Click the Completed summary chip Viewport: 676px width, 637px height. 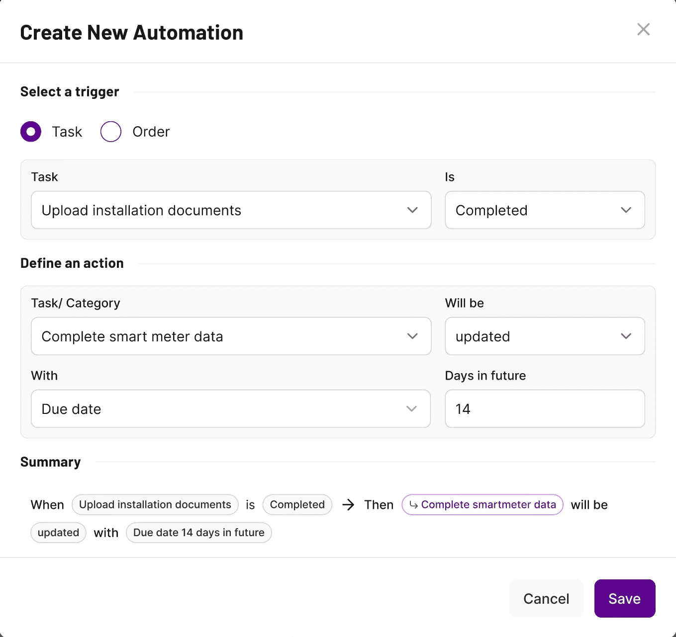click(297, 505)
